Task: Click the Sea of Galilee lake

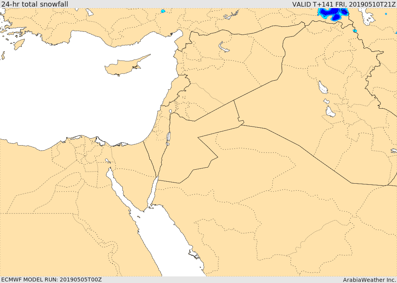Action: (171, 111)
